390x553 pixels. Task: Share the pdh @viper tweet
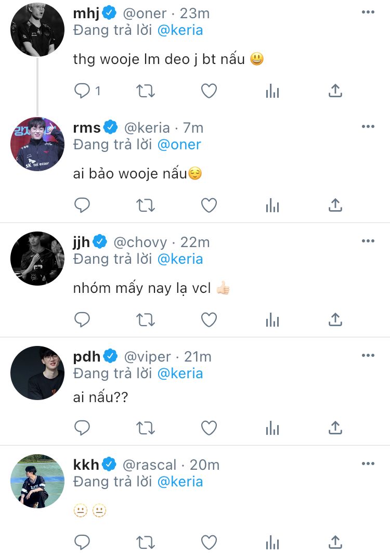pos(335,428)
